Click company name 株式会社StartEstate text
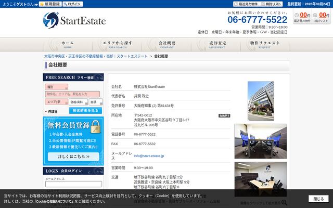The image size is (333, 208). click(149, 87)
